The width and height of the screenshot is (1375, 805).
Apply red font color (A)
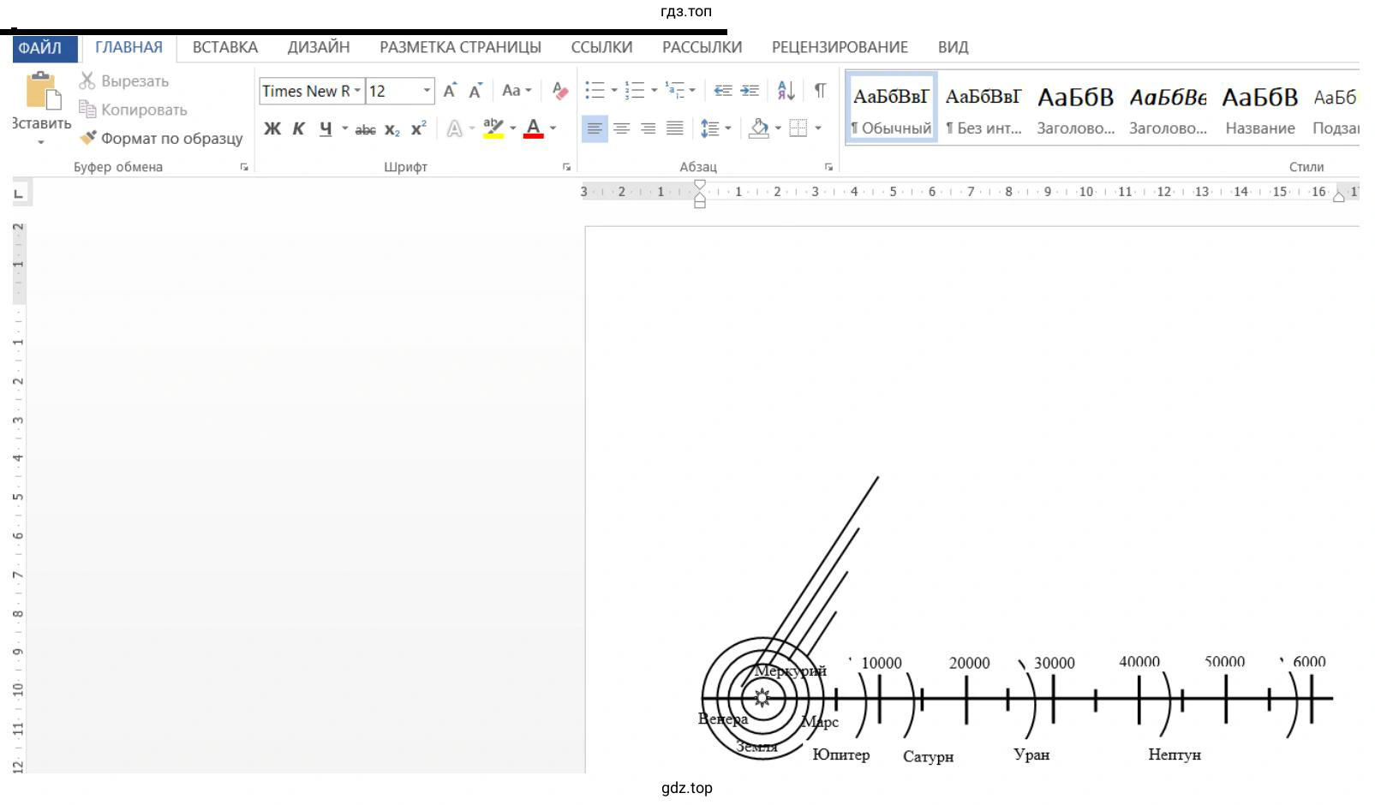534,129
